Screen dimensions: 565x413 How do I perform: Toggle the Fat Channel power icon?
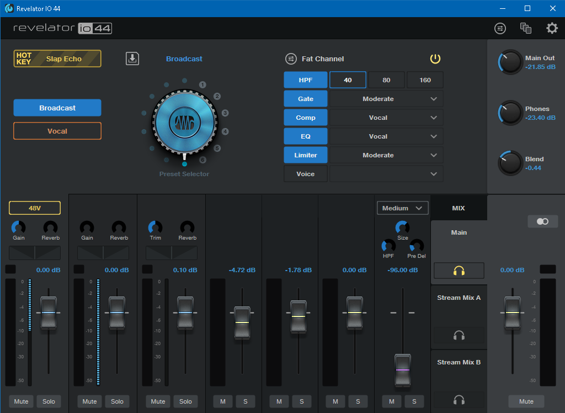[435, 59]
